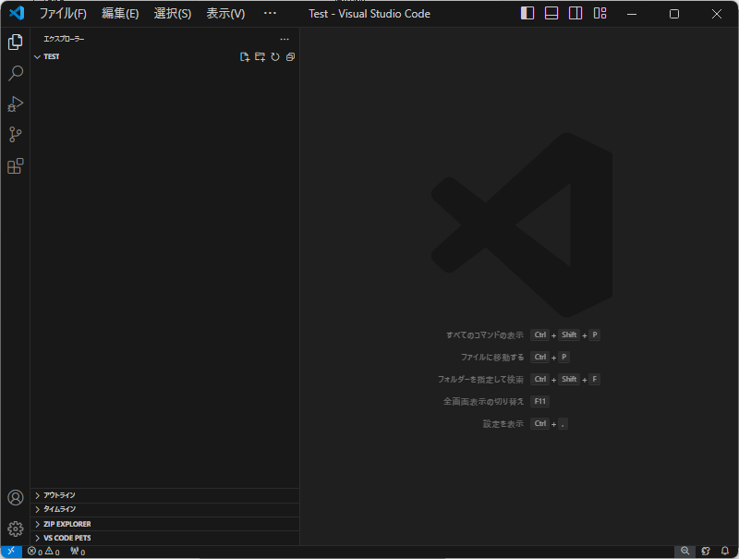Toggle the primary side bar layout button
Viewport: 739px width, 559px height.
[x=527, y=13]
